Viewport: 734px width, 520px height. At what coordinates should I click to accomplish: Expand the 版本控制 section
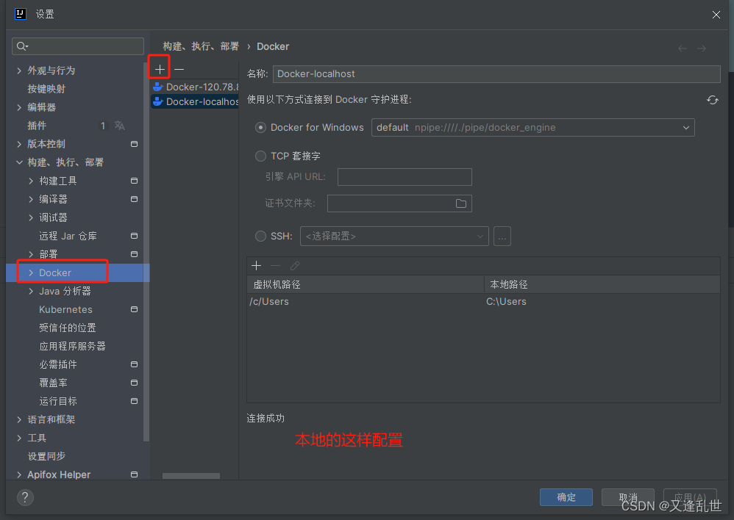coord(19,144)
